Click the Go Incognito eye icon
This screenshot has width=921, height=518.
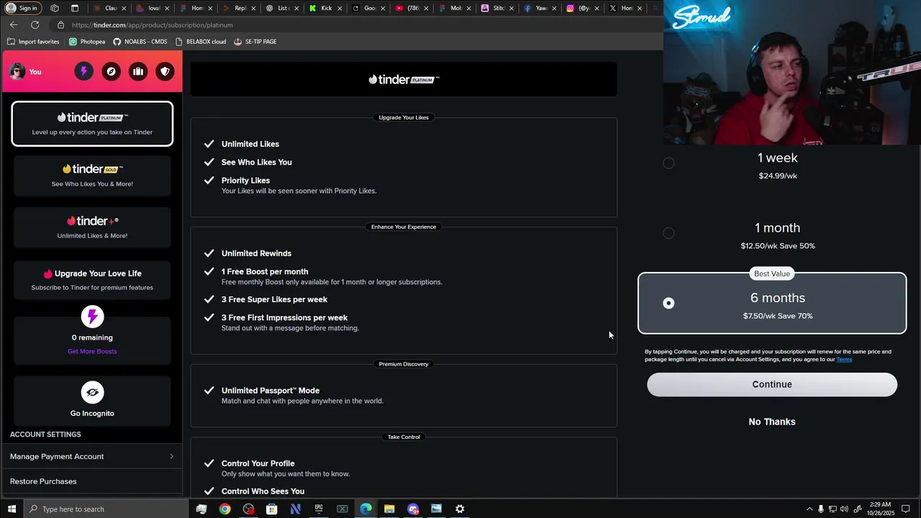92,392
